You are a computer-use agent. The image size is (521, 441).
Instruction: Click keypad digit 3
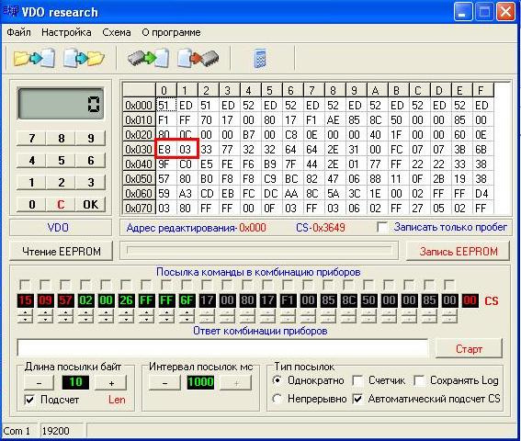tap(91, 183)
